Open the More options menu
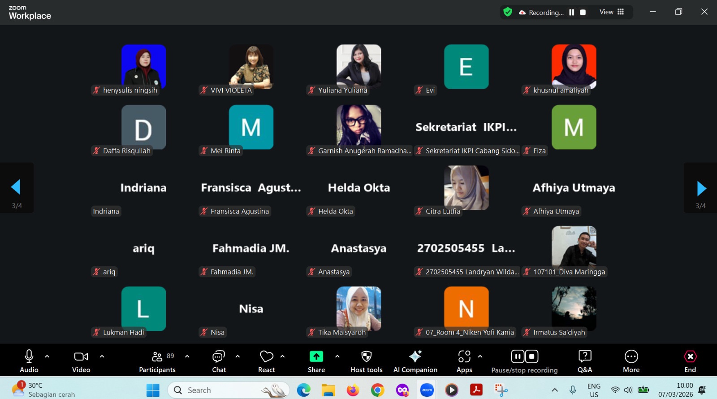 (x=631, y=360)
